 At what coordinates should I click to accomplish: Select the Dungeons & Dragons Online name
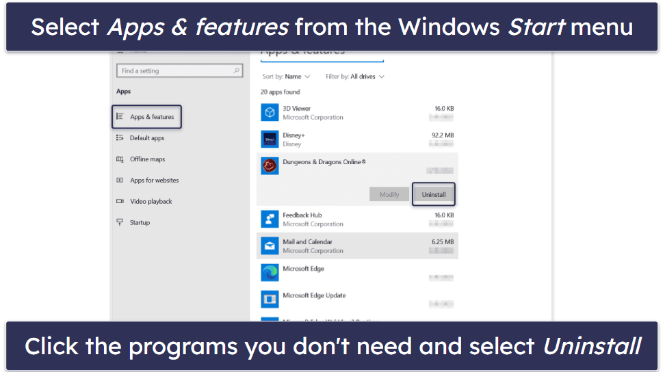click(324, 162)
